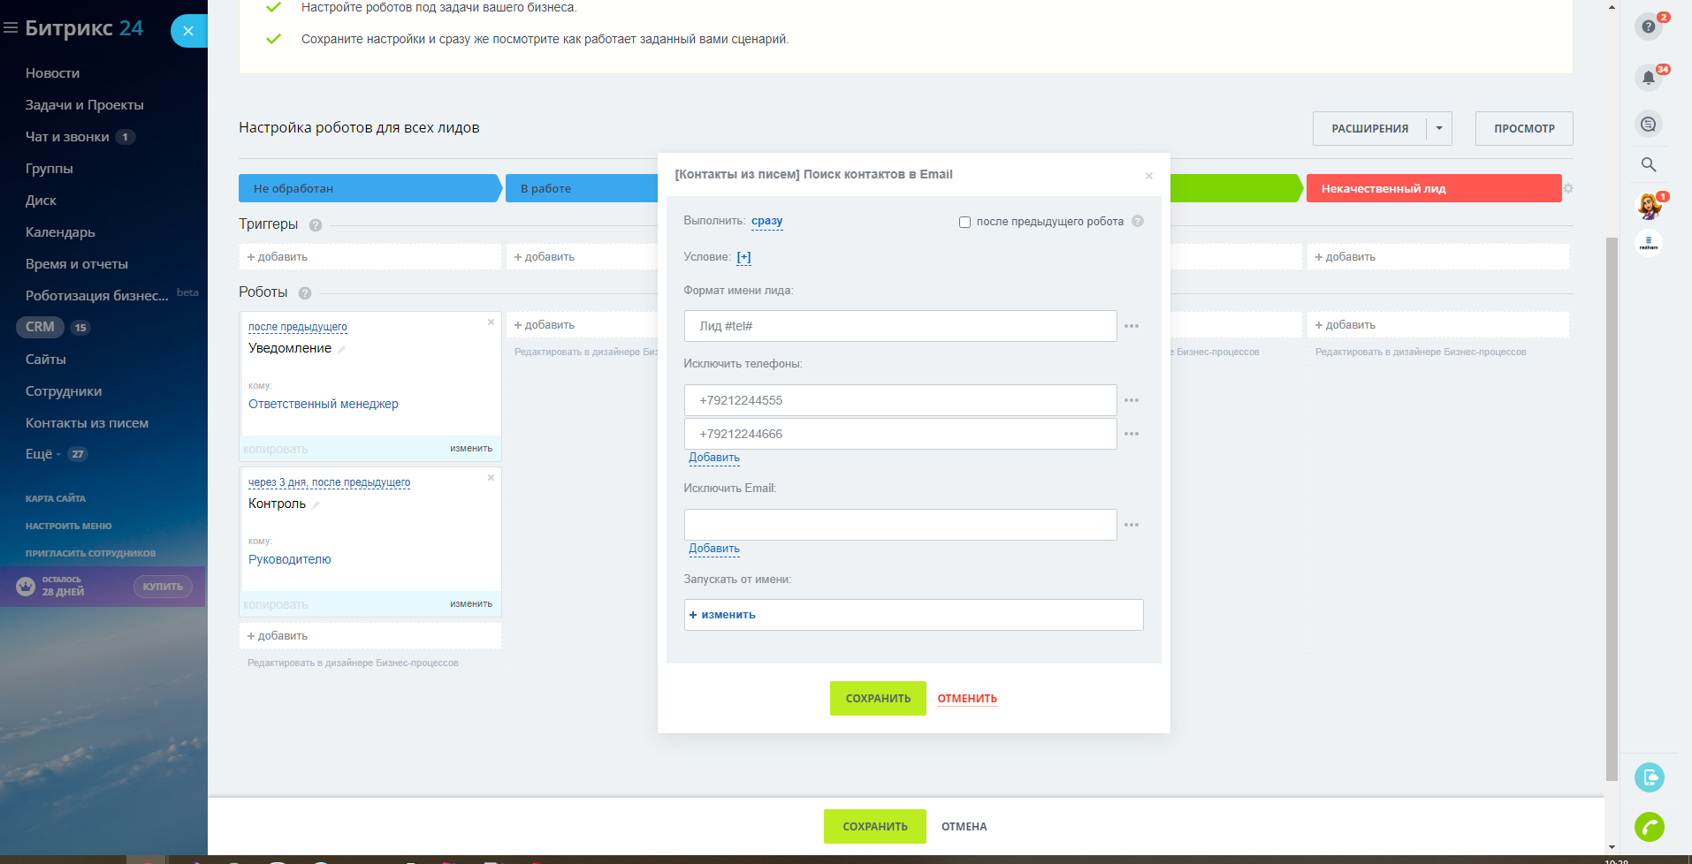Save robots with bottom СОХРАНИТЬ button

(x=875, y=827)
